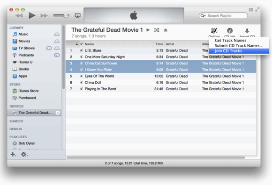The image size is (272, 185).
Task: Click the sidebar vertical scrollbar
Action: tap(63, 57)
